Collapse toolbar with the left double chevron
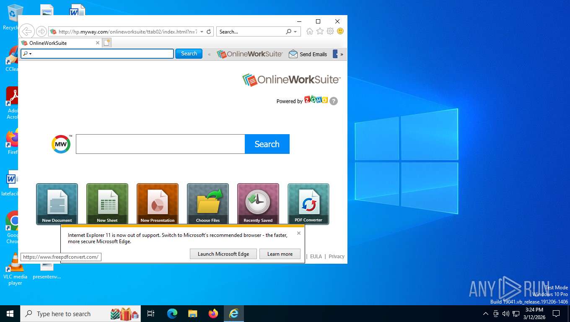 pyautogui.click(x=210, y=54)
